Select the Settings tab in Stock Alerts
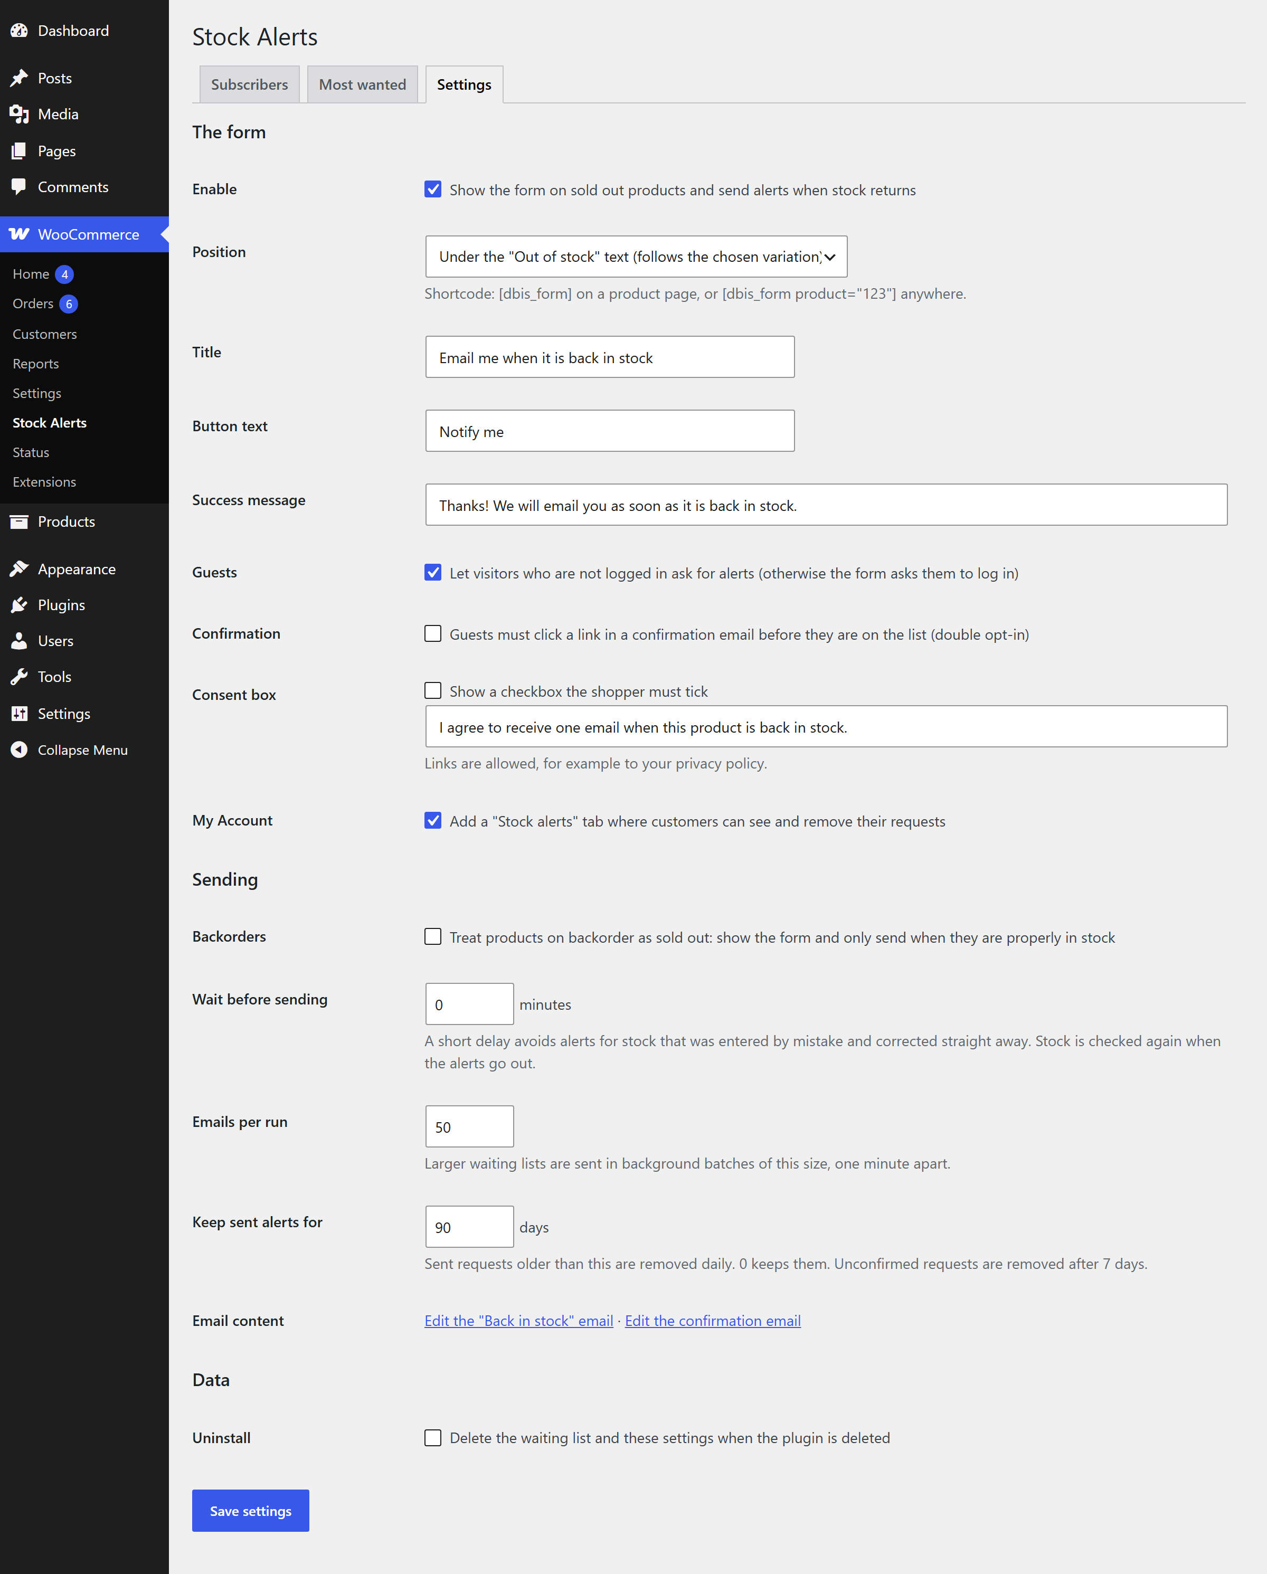This screenshot has width=1267, height=1574. pos(465,84)
